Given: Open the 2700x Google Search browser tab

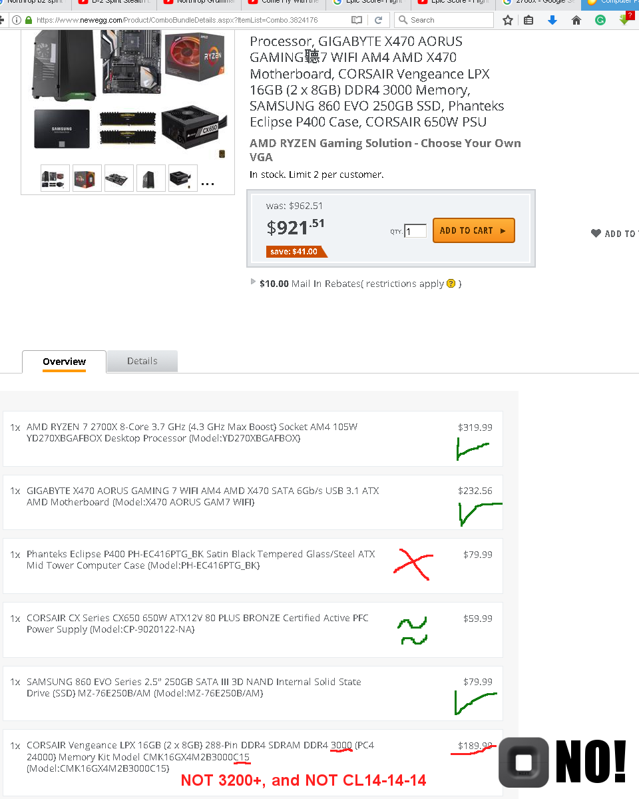Looking at the screenshot, I should coord(538,2).
